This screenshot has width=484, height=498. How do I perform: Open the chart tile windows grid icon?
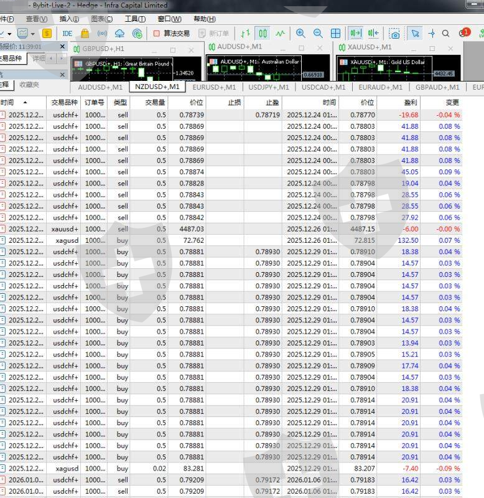click(x=335, y=34)
